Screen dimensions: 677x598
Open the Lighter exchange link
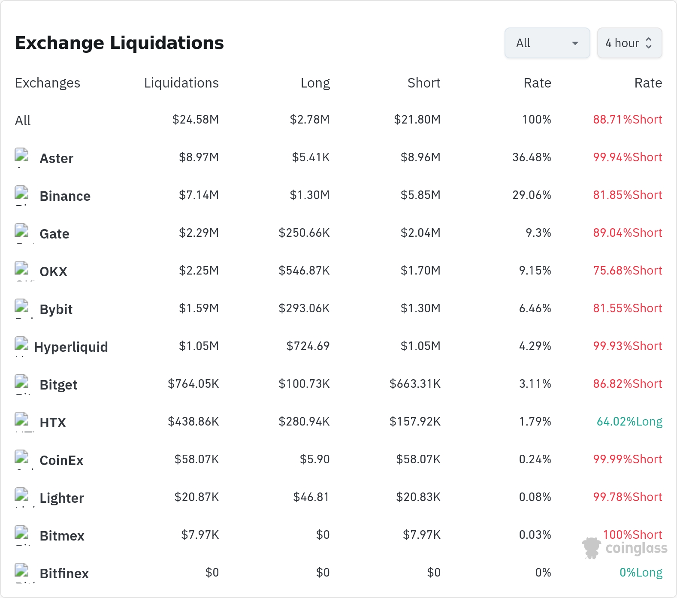point(62,498)
